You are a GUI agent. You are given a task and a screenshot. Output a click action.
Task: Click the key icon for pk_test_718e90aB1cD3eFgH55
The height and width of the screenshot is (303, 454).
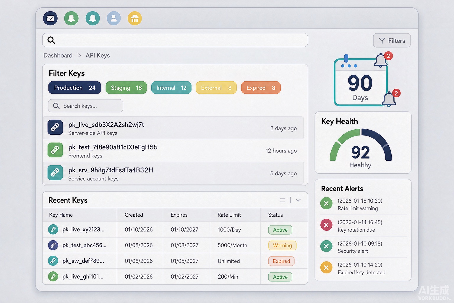[55, 150]
